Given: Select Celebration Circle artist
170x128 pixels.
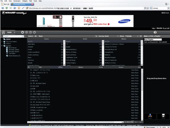Looking at the screenshot, I should [84, 57].
